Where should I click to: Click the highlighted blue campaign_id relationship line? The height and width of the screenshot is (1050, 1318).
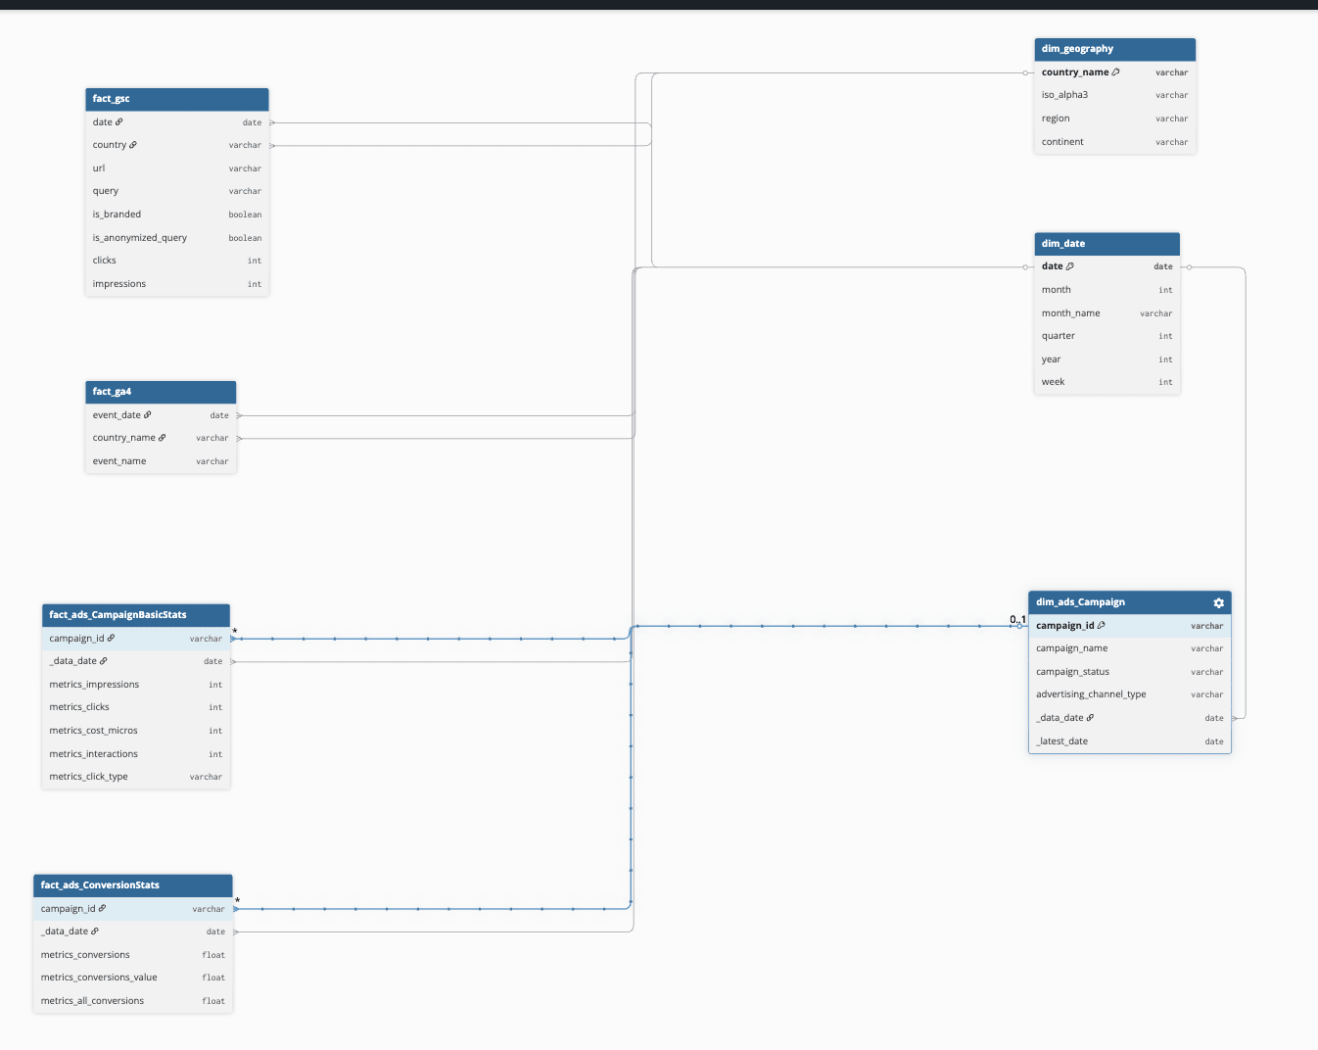click(x=823, y=626)
